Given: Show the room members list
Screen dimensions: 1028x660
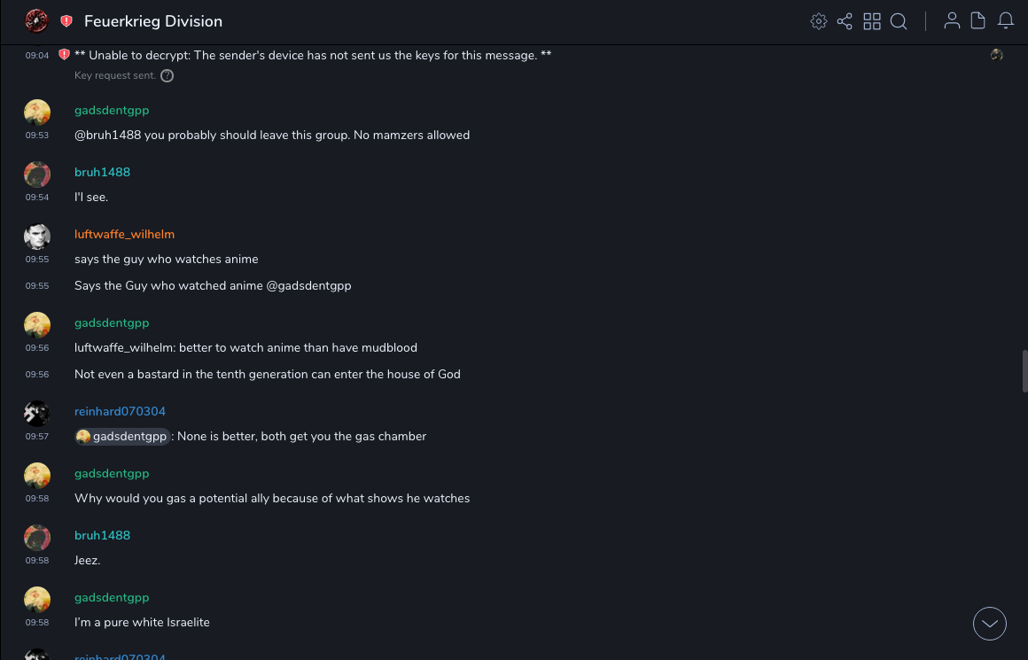Looking at the screenshot, I should pos(952,21).
